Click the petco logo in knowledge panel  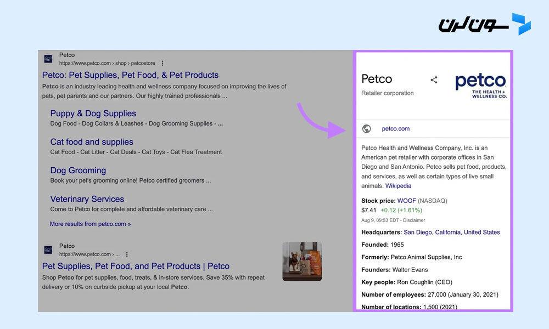(x=481, y=86)
